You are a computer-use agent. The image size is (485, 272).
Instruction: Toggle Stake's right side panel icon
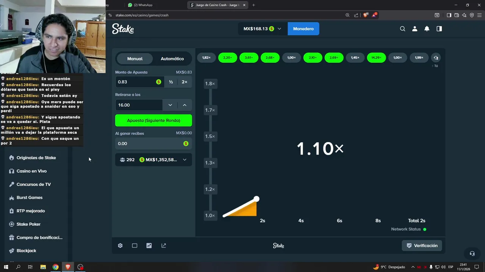(439, 29)
